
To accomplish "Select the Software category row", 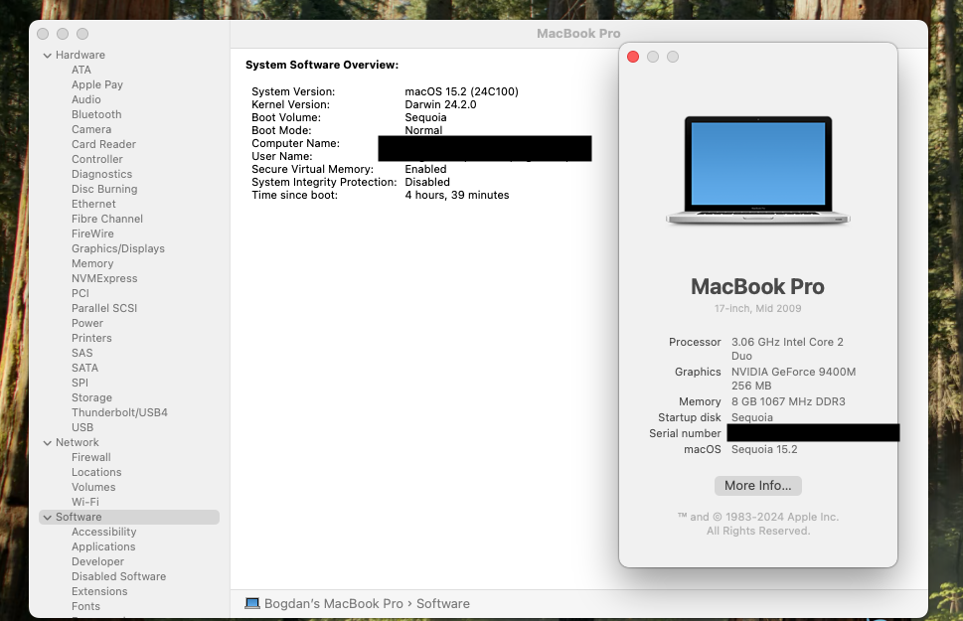I will click(x=129, y=518).
